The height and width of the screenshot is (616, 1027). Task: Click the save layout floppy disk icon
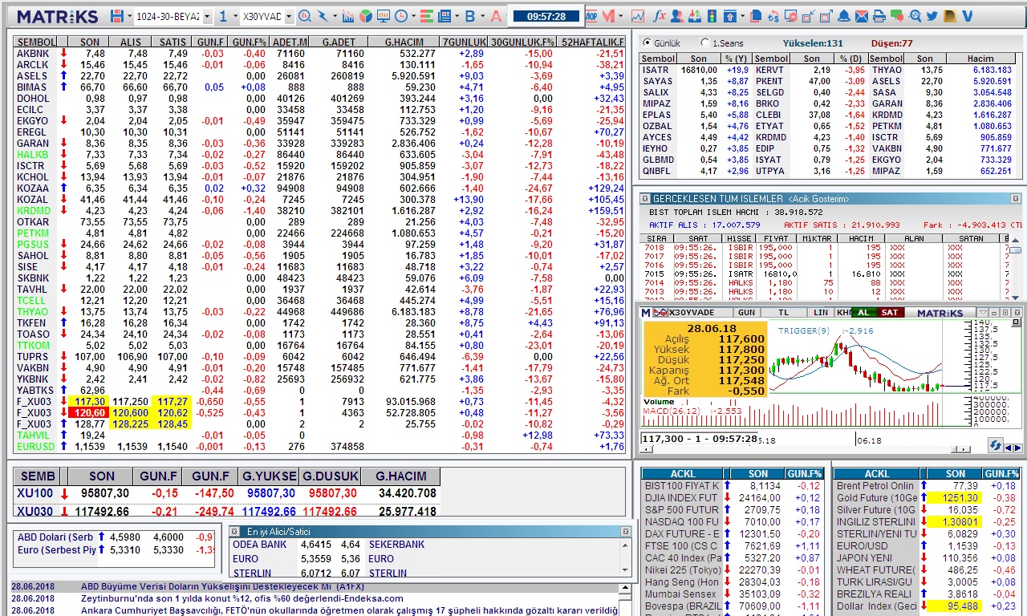(x=117, y=16)
